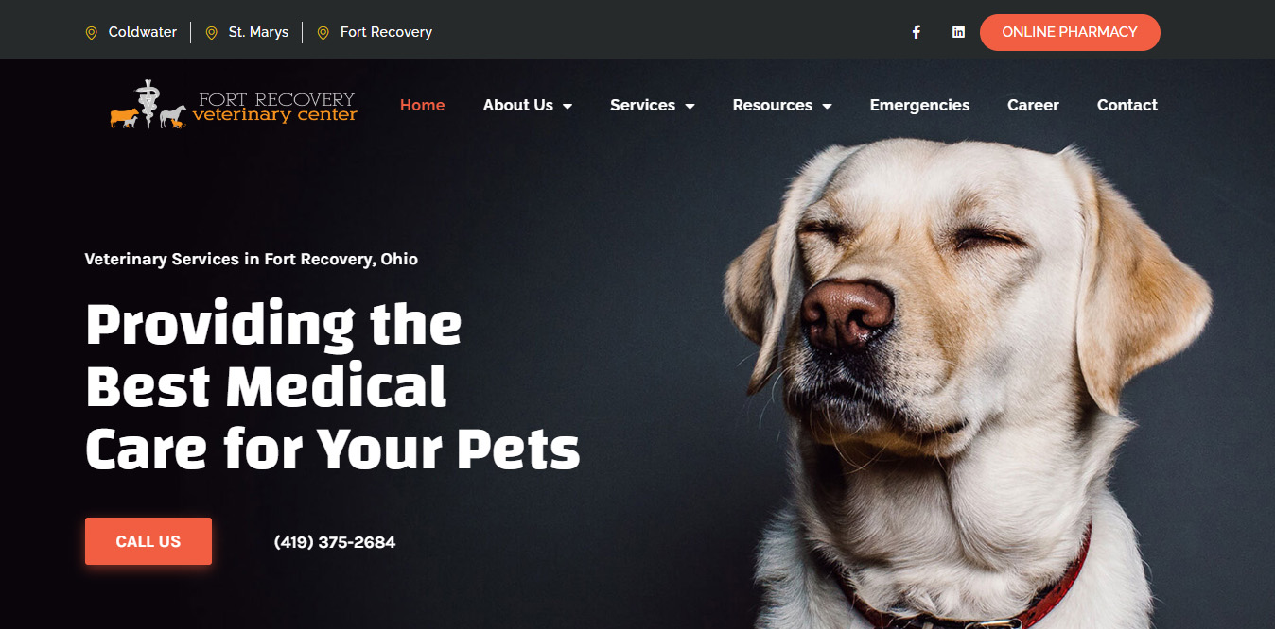Click the Online Pharmacy button
1275x629 pixels.
1070,32
